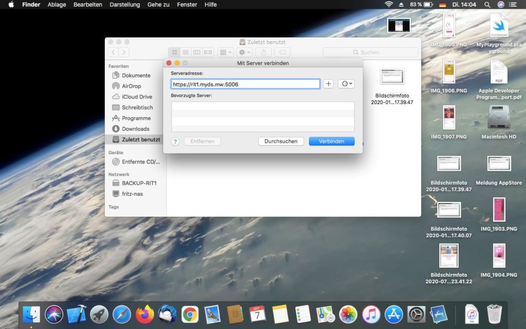Select Zuletzt benutzt in sidebar

point(136,139)
